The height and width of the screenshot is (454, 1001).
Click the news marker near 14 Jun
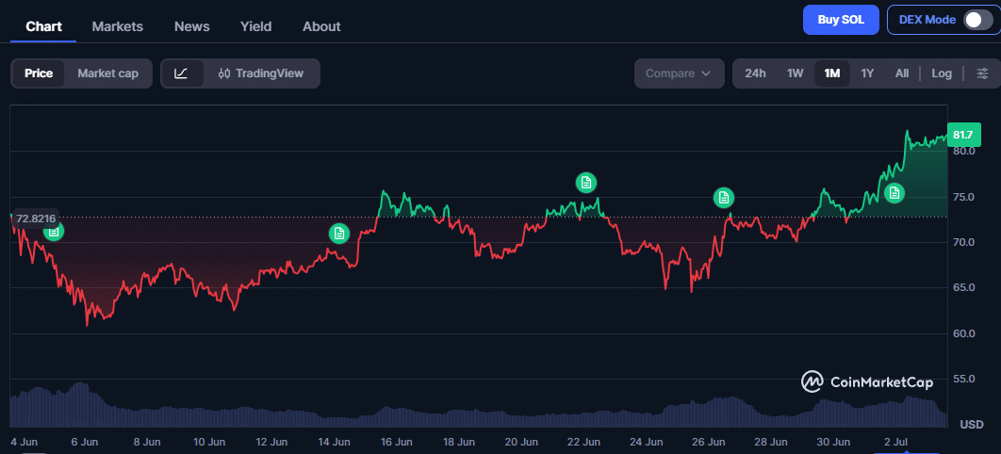coord(339,234)
